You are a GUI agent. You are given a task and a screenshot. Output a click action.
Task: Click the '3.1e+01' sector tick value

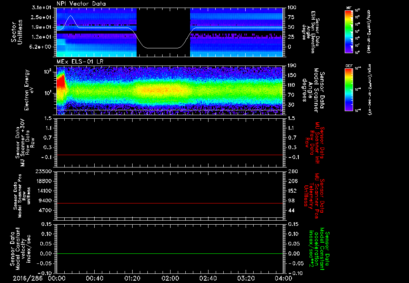pos(42,8)
